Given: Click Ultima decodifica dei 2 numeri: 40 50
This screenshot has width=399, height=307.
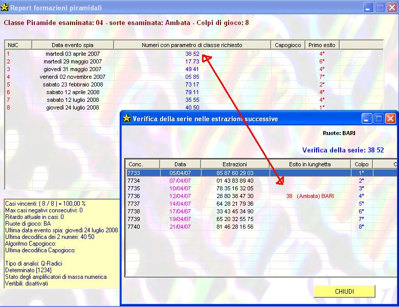Looking at the screenshot, I should (x=50, y=237).
